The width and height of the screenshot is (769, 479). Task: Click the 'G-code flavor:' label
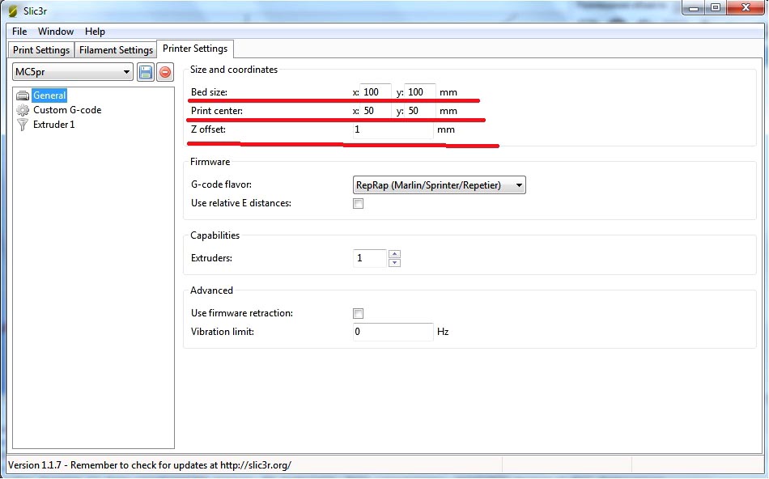click(221, 184)
